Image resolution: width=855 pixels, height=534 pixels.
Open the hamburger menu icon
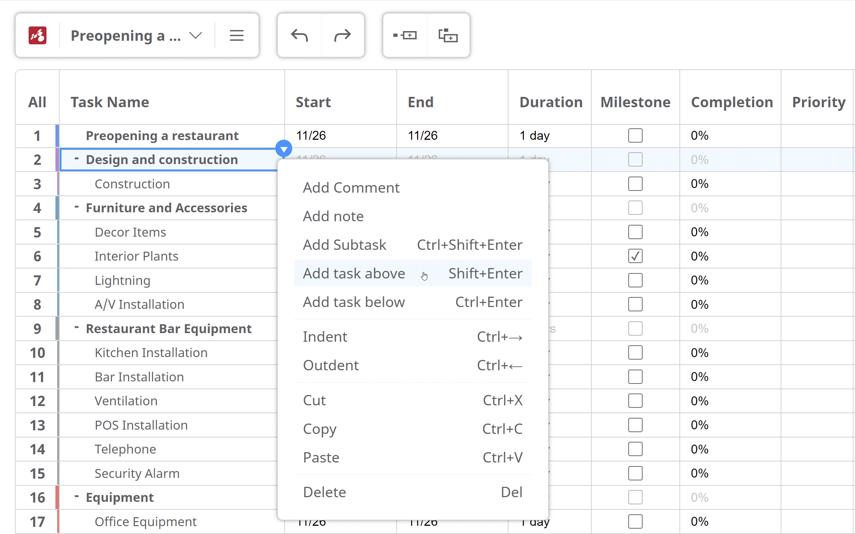[236, 35]
